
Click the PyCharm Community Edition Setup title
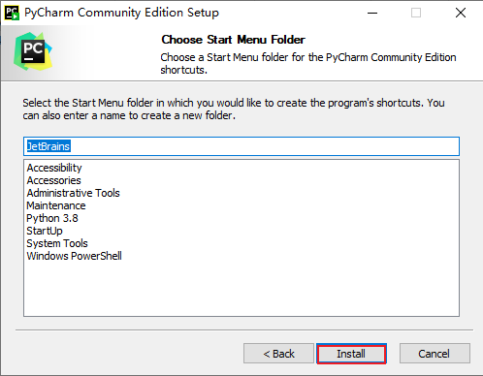pyautogui.click(x=121, y=13)
